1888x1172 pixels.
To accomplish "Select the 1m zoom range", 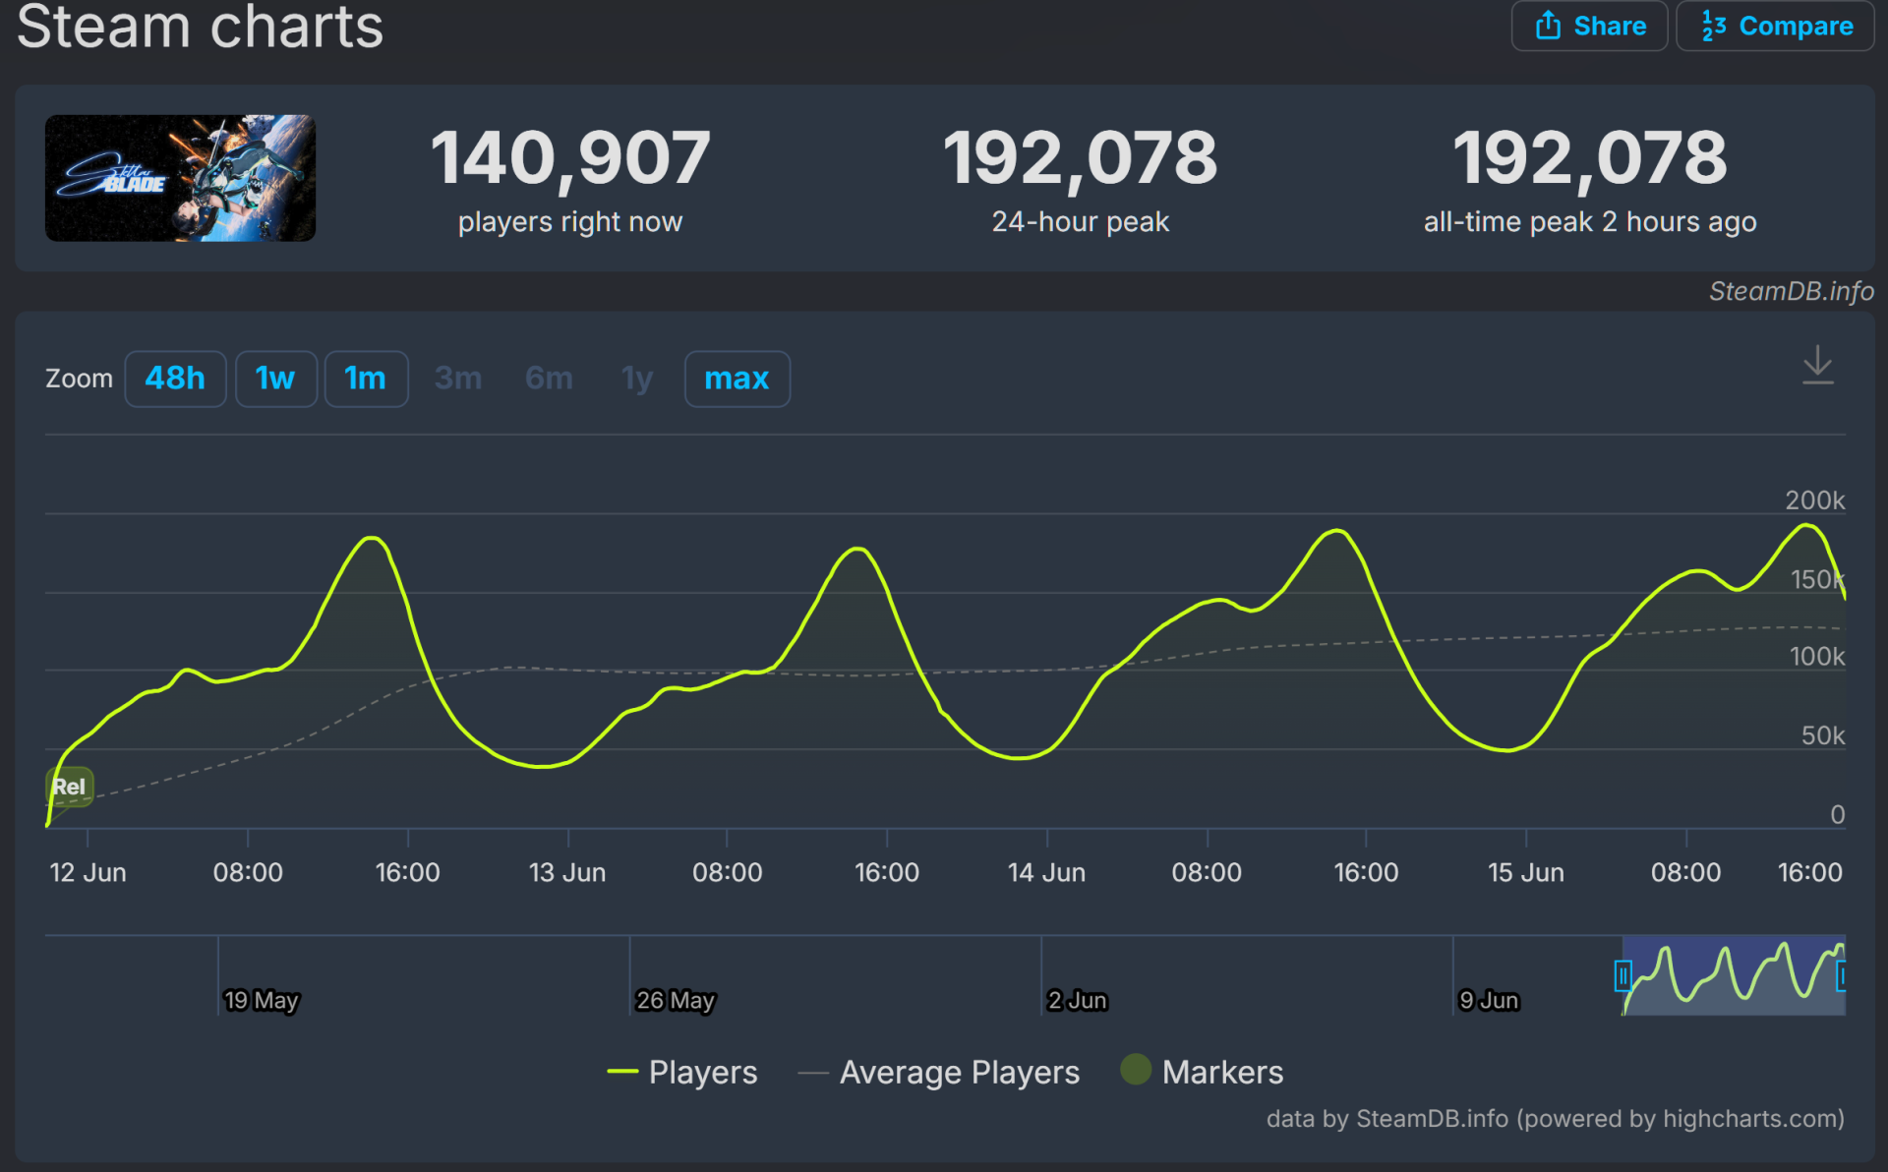I will click(x=366, y=379).
